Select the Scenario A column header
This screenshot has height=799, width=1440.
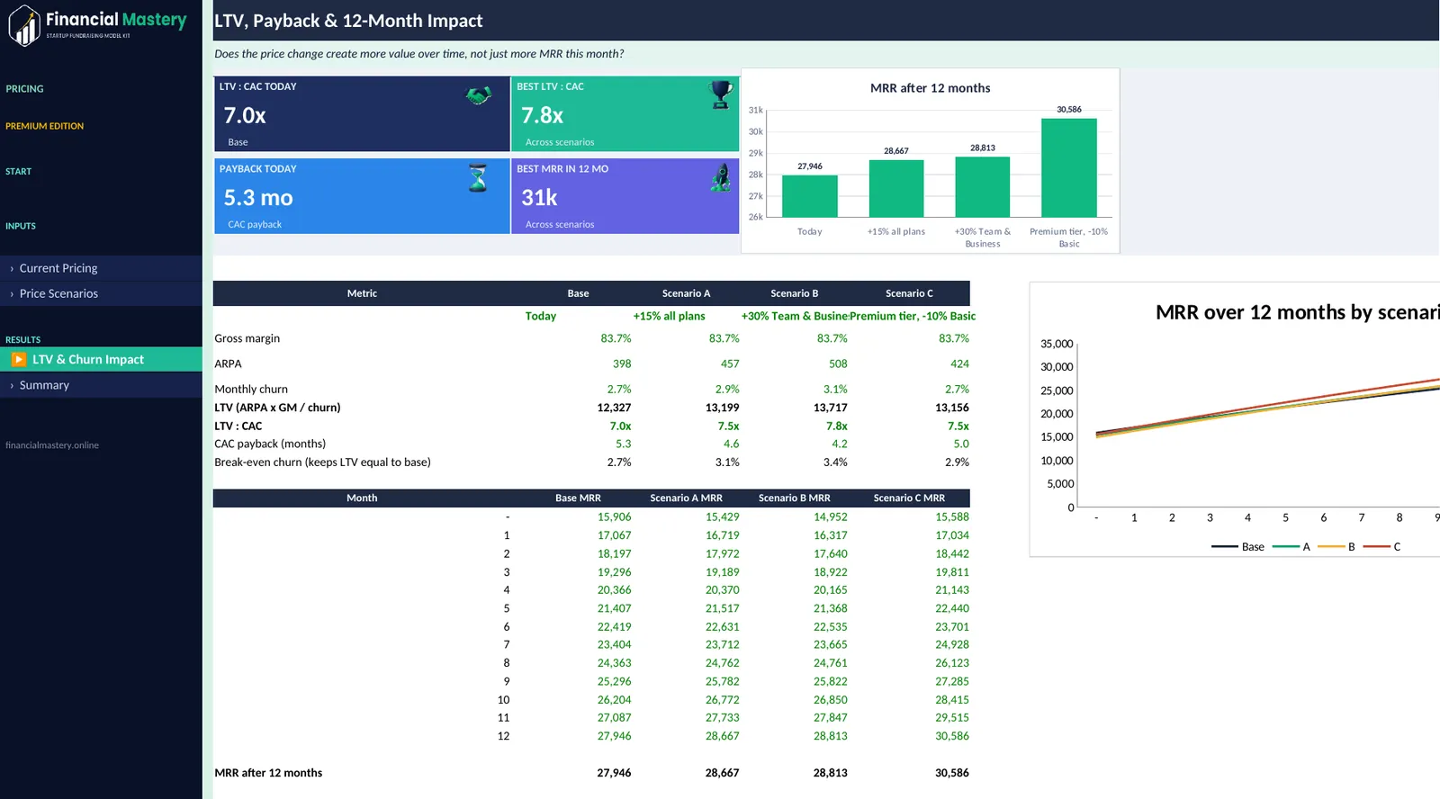coord(686,293)
